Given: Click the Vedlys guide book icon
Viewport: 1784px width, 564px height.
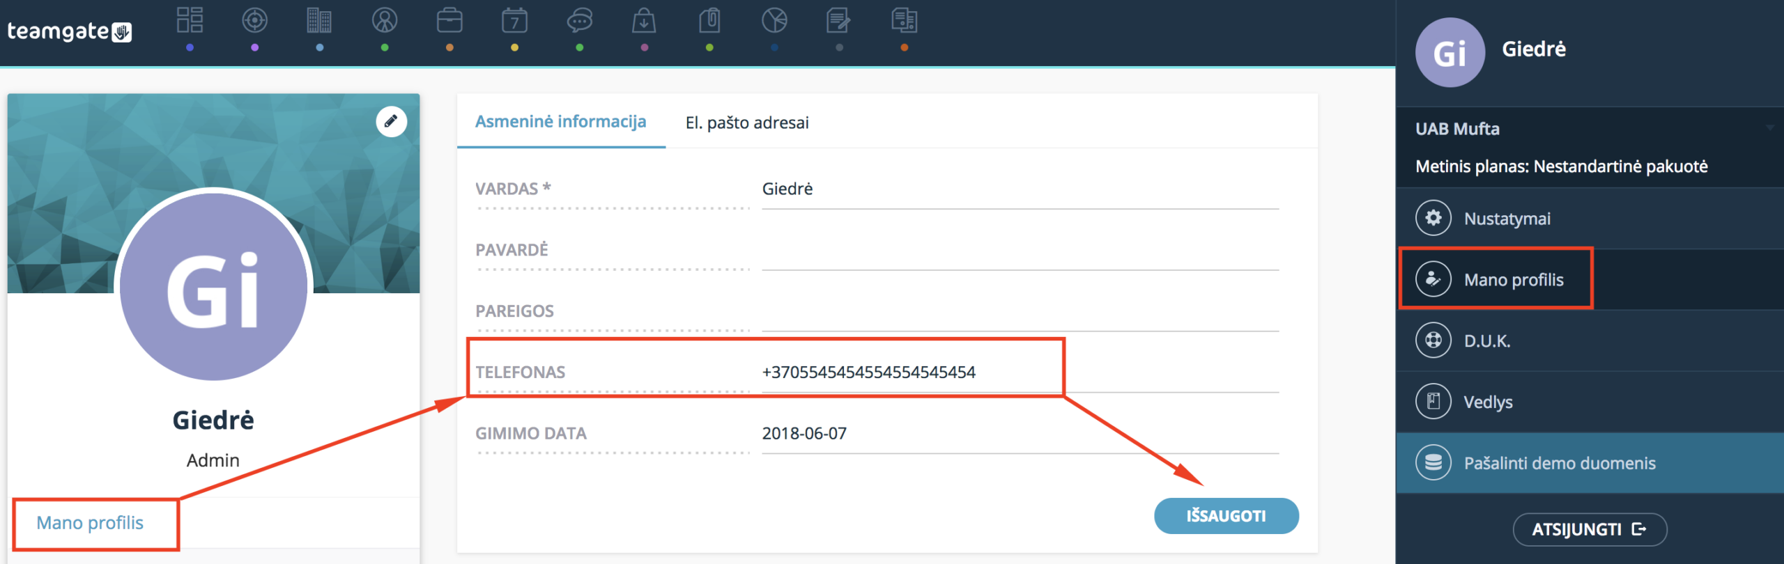Looking at the screenshot, I should [x=1433, y=402].
